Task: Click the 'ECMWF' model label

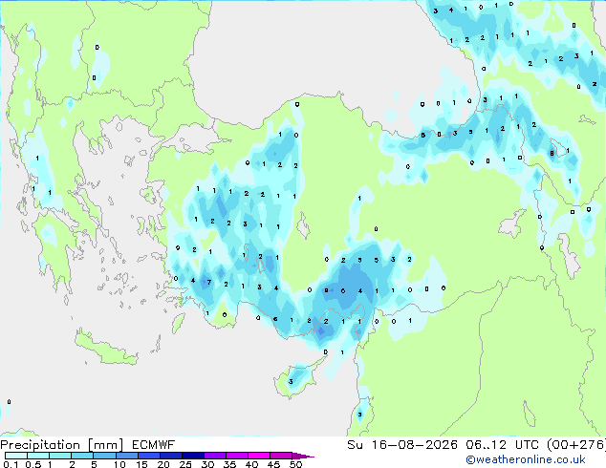Action: pyautogui.click(x=154, y=445)
